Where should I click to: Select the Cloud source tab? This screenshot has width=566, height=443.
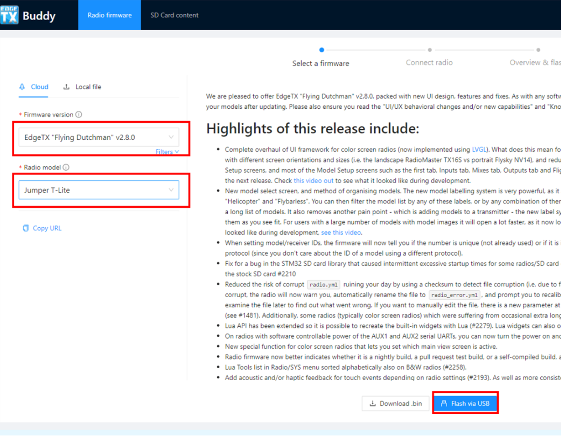click(33, 88)
